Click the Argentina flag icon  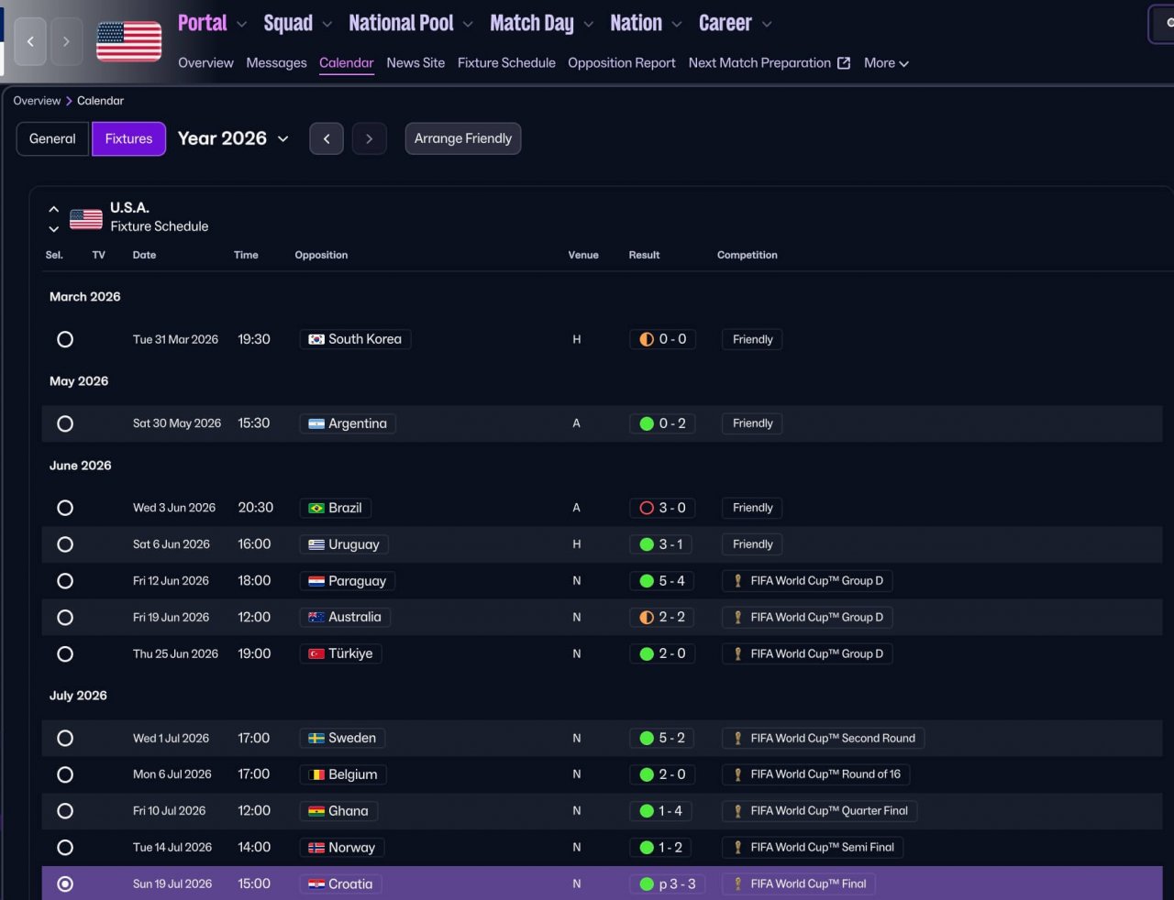(x=316, y=424)
